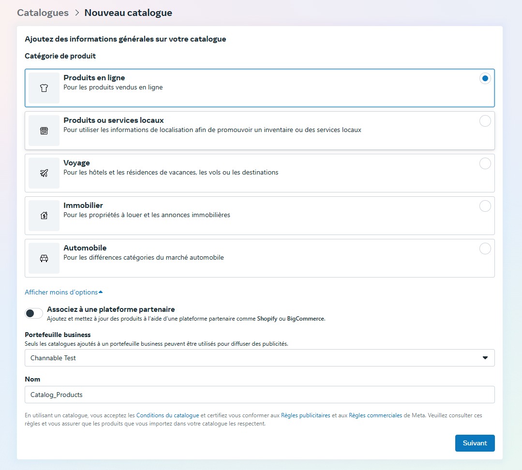Viewport: 522px width, 470px height.
Task: Click description about marché automobile
Action: point(144,257)
